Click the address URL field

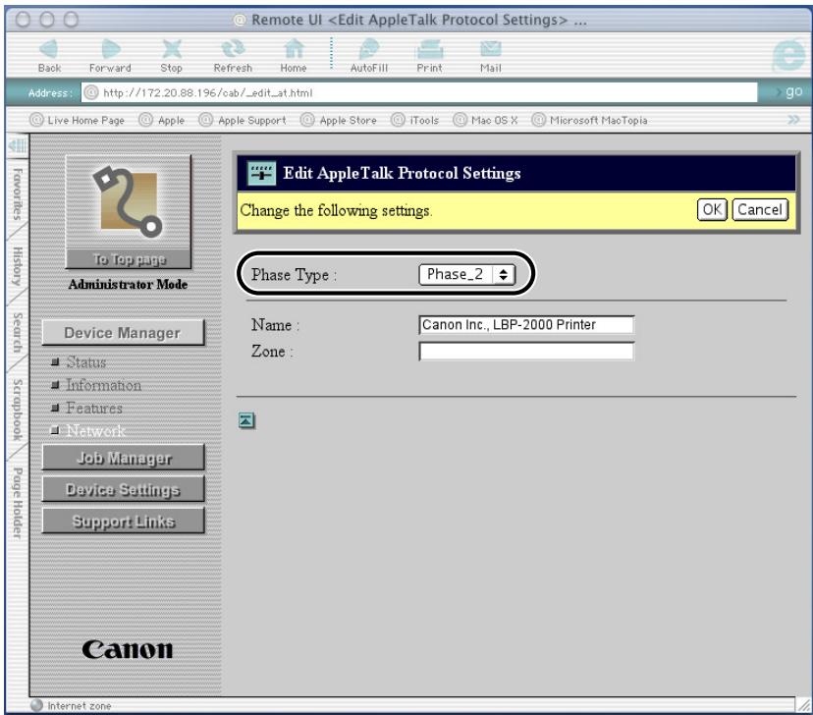pos(419,92)
